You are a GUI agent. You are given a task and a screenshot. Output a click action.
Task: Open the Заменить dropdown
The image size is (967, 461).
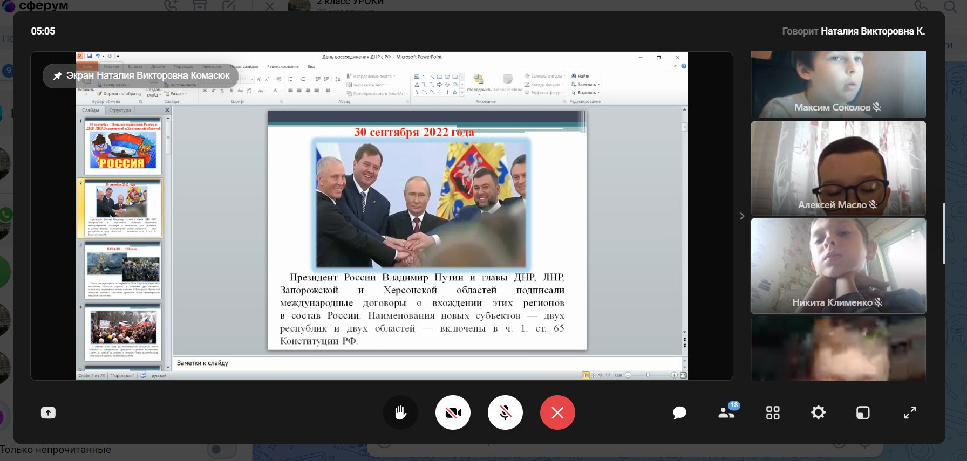(x=585, y=84)
